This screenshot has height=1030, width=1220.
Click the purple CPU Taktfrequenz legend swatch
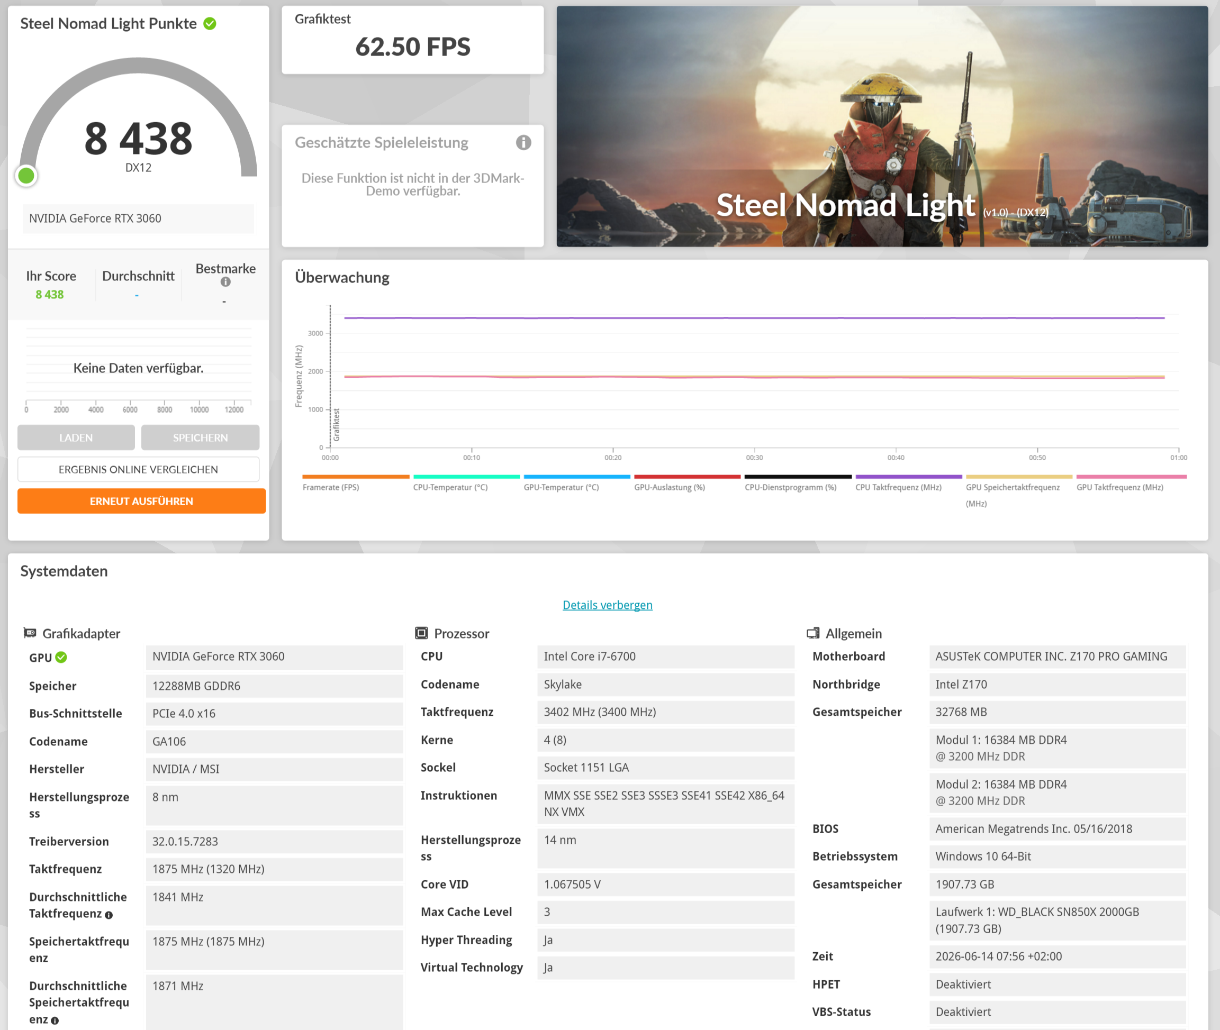click(x=909, y=477)
